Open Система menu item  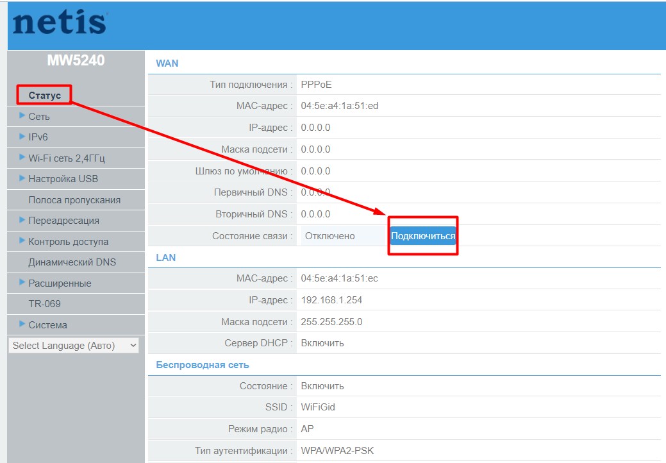(x=48, y=325)
